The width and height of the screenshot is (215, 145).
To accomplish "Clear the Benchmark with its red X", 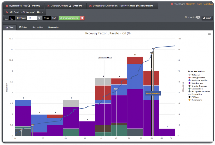I will pyautogui.click(x=172, y=4).
